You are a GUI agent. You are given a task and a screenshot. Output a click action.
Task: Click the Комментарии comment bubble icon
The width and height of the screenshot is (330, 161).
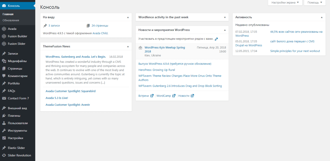pyautogui.click(x=4, y=76)
